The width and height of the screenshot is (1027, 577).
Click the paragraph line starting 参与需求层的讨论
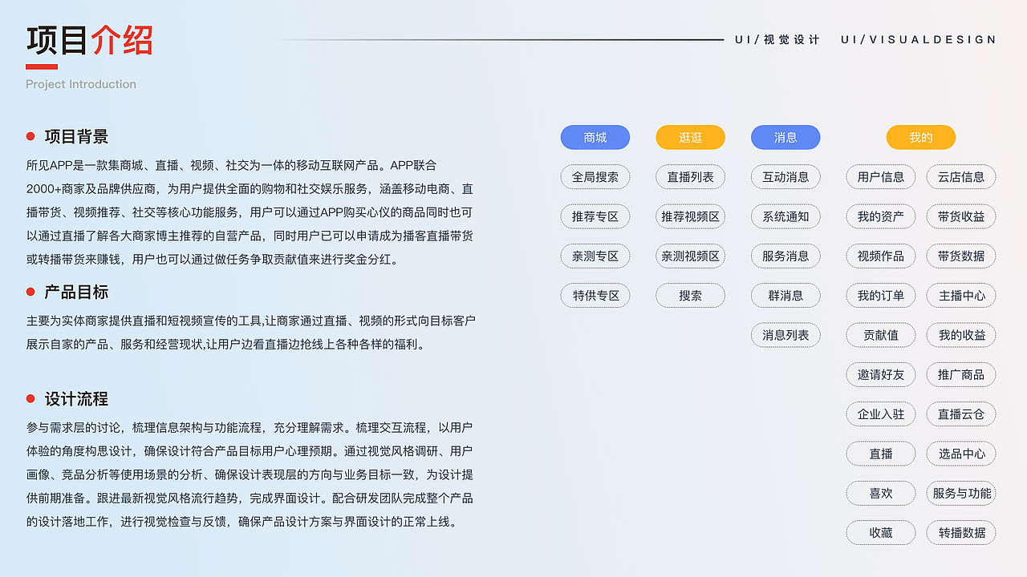pyautogui.click(x=250, y=428)
